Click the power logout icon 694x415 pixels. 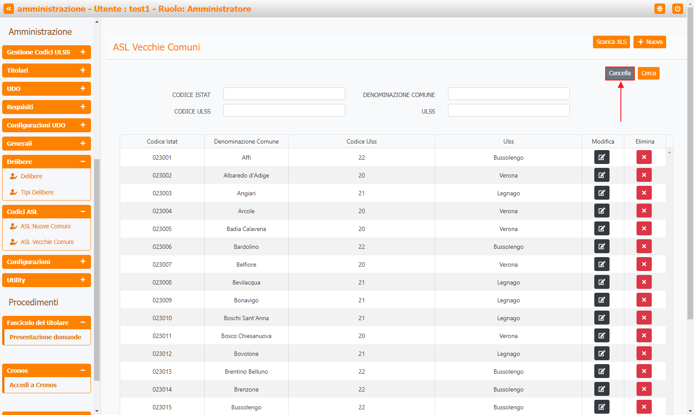point(677,9)
